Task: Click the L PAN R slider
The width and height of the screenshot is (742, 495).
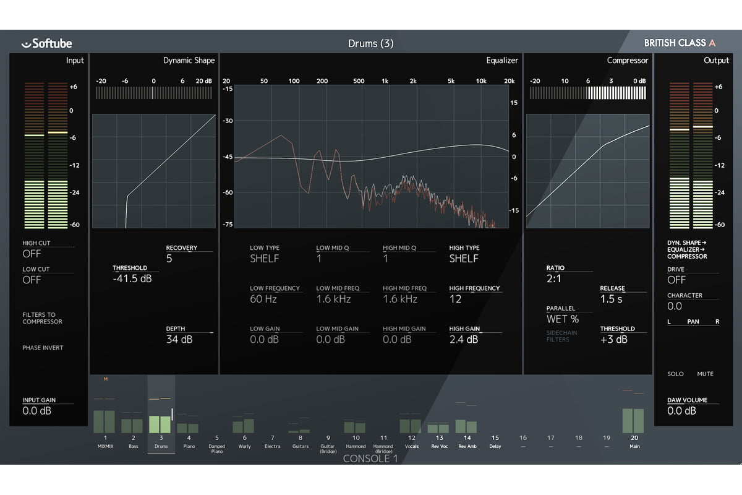Action: pyautogui.click(x=693, y=322)
